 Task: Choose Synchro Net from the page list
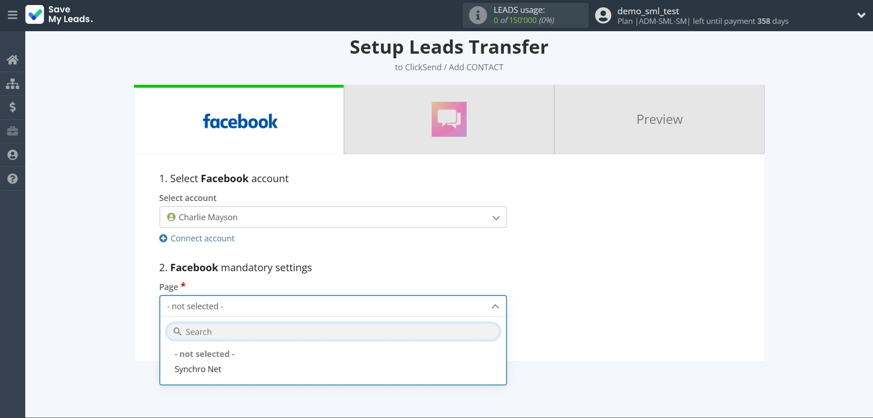pos(198,369)
